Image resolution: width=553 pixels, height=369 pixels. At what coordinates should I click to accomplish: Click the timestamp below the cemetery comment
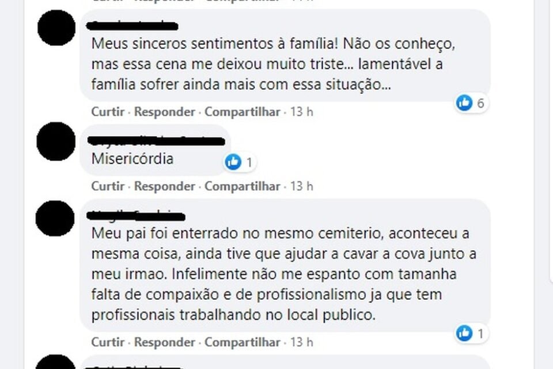tap(304, 341)
